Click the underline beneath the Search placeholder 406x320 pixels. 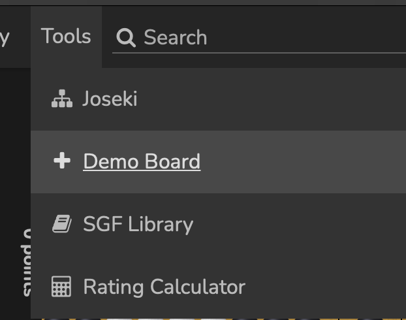click(259, 53)
